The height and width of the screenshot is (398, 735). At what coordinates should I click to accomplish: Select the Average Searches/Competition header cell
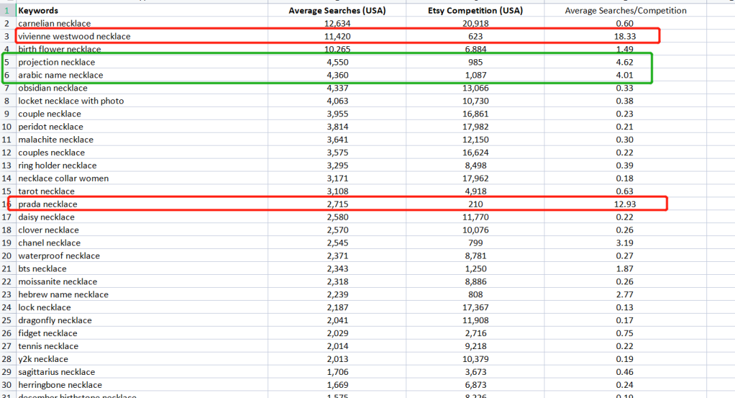point(625,10)
